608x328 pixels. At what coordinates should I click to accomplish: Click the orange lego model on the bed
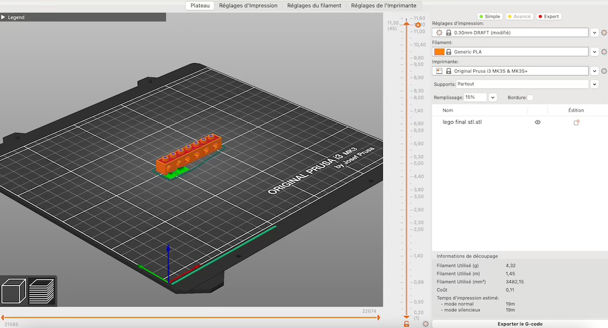[189, 153]
